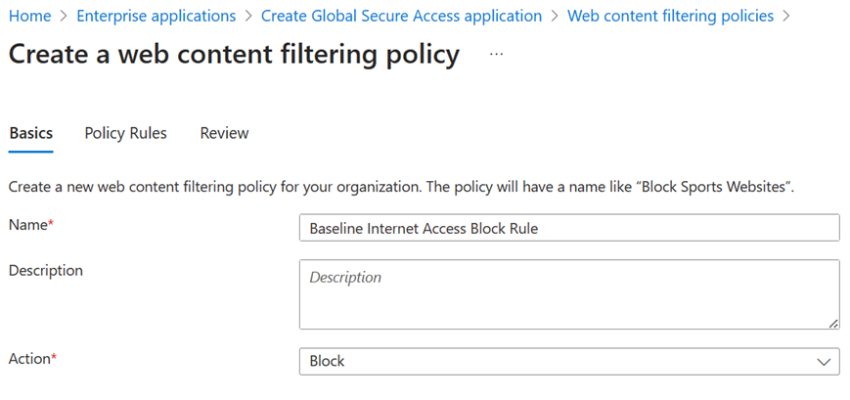The image size is (850, 400).
Task: Click the 'Create a new web content filtering policy' instruction text
Action: [x=401, y=189]
